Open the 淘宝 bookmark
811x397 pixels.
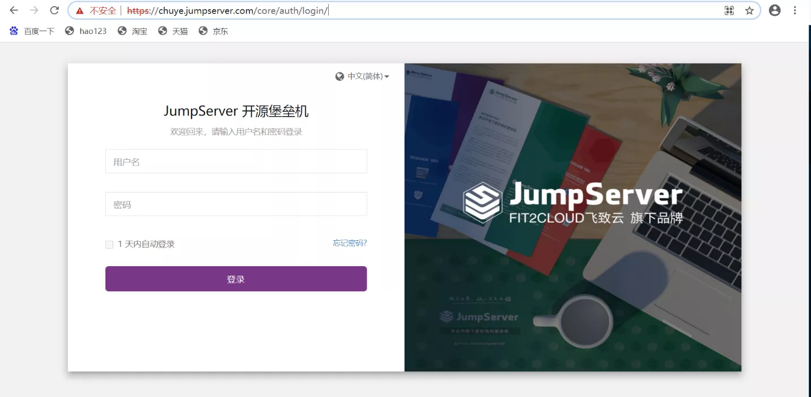pyautogui.click(x=133, y=31)
